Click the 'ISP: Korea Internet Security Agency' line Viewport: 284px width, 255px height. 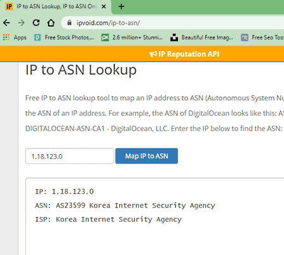108,219
